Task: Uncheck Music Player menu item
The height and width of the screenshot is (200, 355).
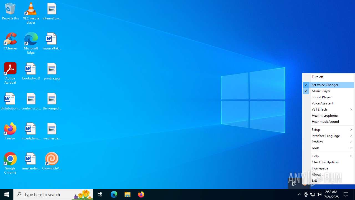Action: pyautogui.click(x=328, y=91)
